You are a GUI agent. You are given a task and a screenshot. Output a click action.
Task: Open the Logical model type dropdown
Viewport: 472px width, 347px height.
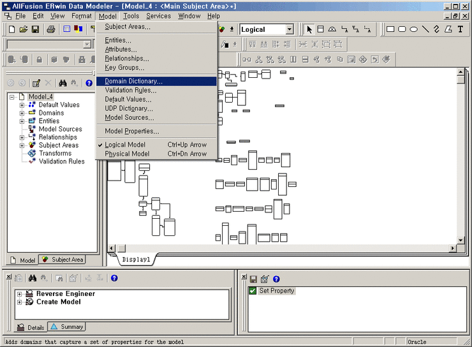pyautogui.click(x=289, y=29)
